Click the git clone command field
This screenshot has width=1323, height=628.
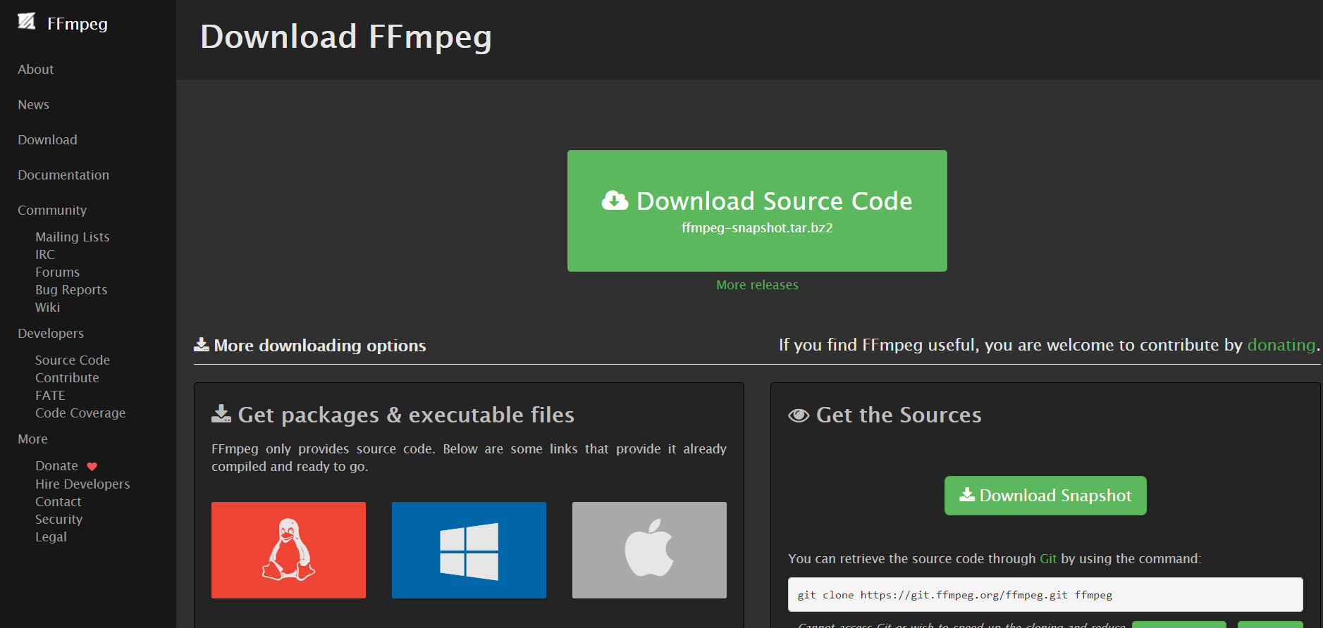(x=1045, y=595)
